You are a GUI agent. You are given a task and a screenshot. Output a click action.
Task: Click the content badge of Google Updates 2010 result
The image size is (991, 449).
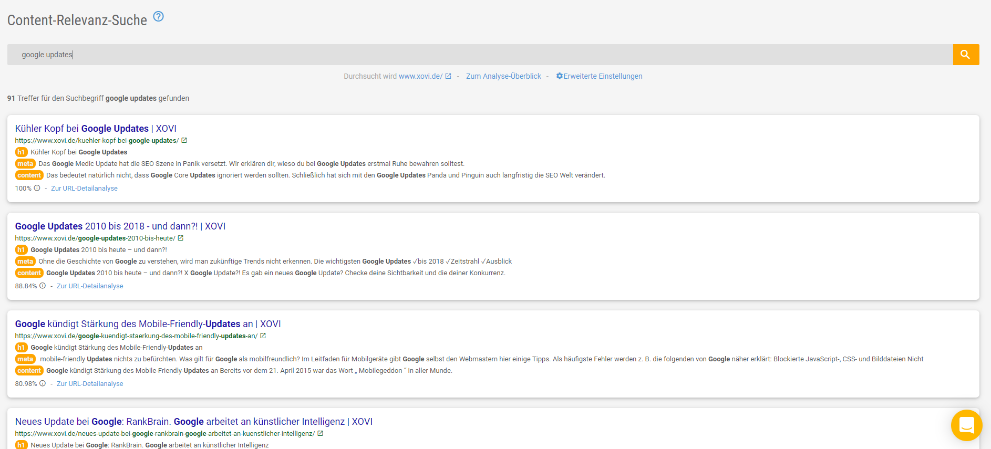[29, 273]
